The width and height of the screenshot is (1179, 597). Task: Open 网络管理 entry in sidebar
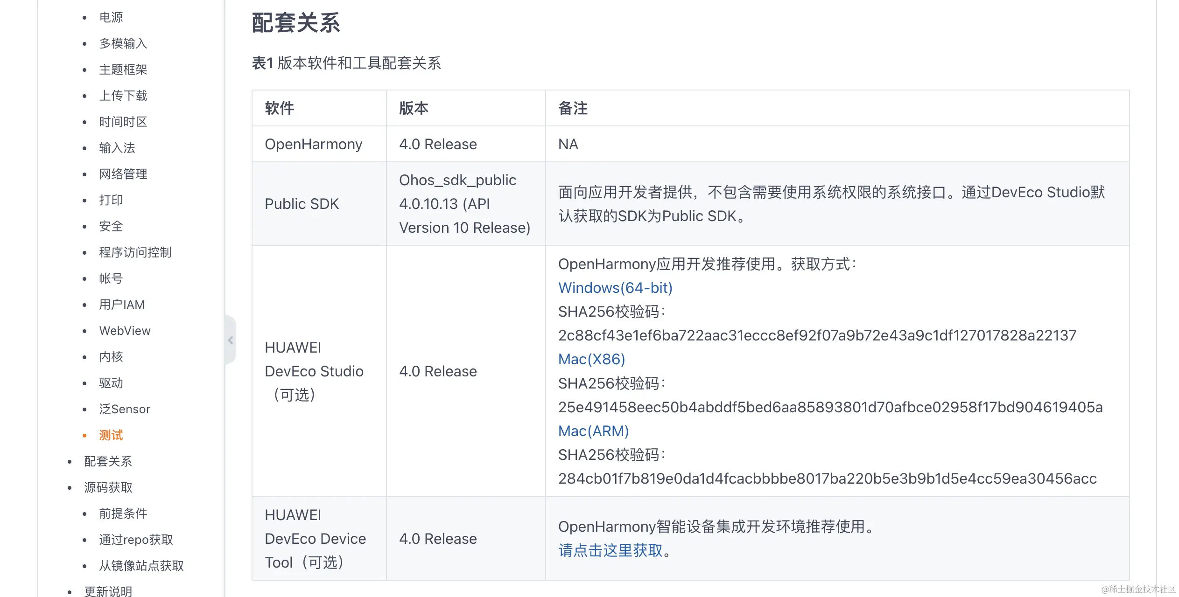tap(123, 174)
